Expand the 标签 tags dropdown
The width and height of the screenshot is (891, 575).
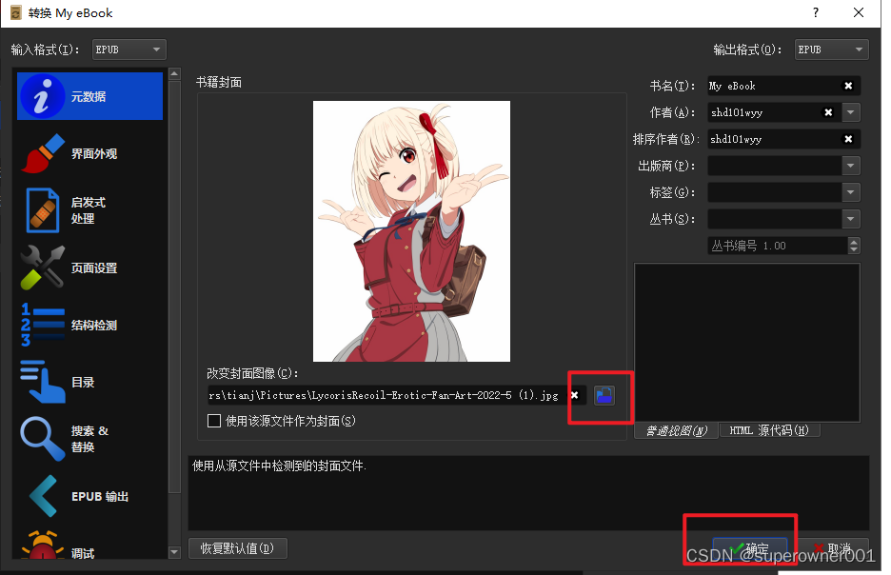click(x=851, y=192)
